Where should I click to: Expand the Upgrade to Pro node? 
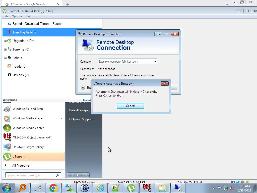(x=5, y=41)
